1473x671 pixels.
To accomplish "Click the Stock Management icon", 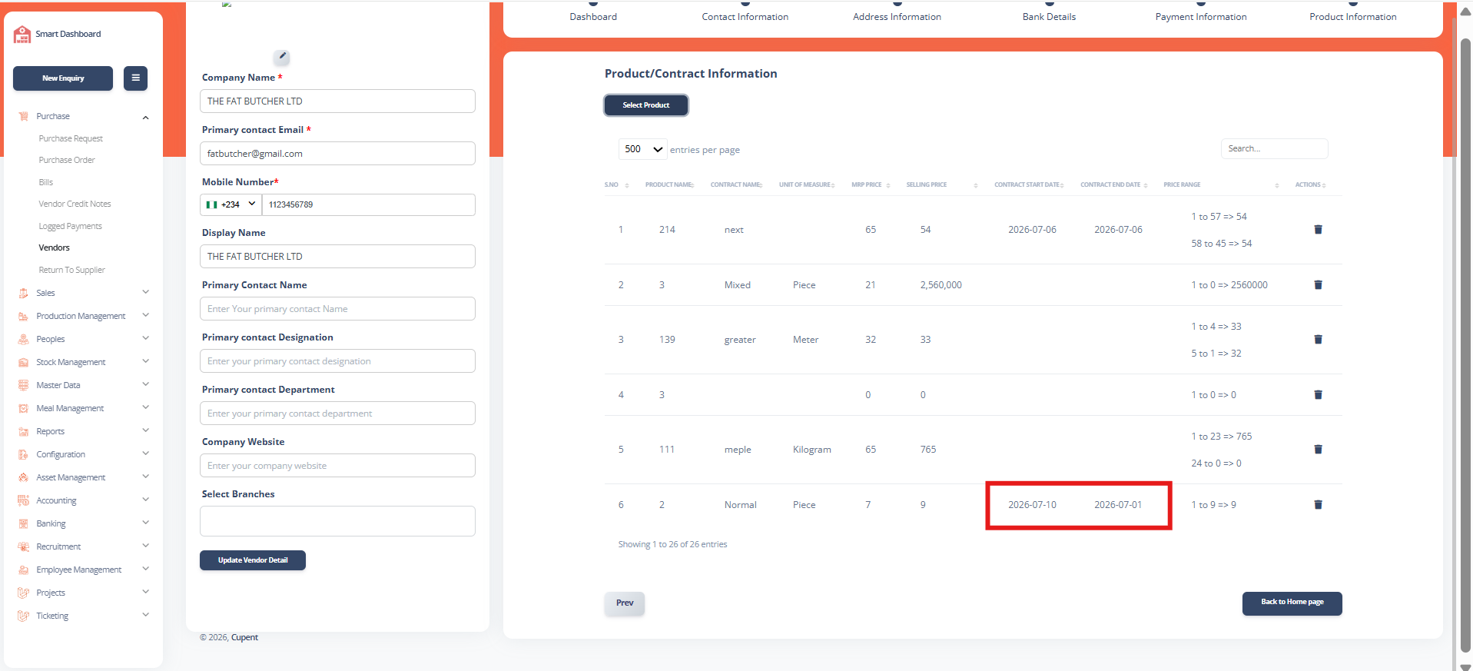I will click(23, 362).
